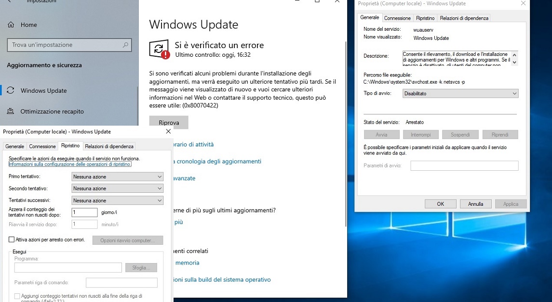Click the Sospendi service button
The image size is (552, 302).
pyautogui.click(x=460, y=135)
